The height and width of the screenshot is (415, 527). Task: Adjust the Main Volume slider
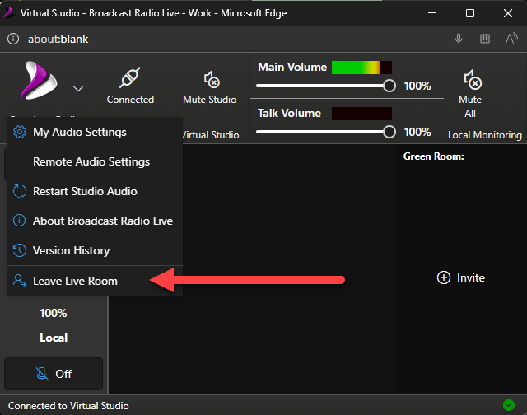click(326, 86)
